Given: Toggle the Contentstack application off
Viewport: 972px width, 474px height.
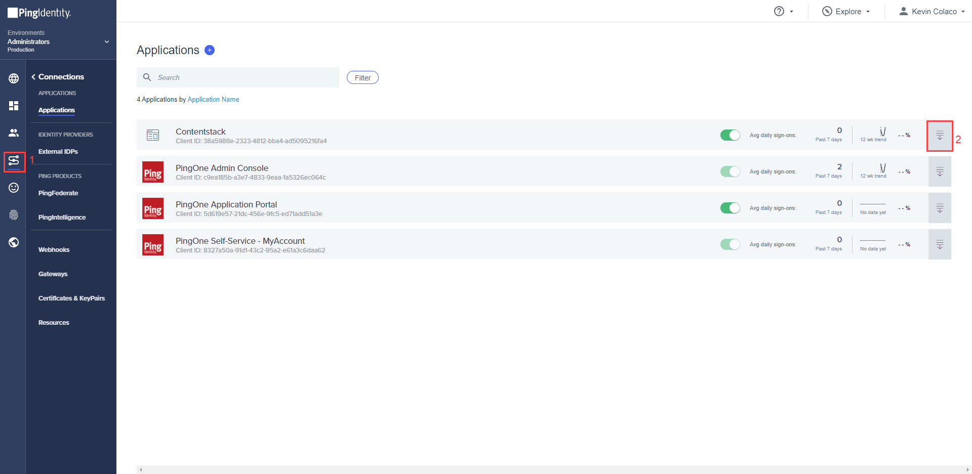Looking at the screenshot, I should (730, 135).
